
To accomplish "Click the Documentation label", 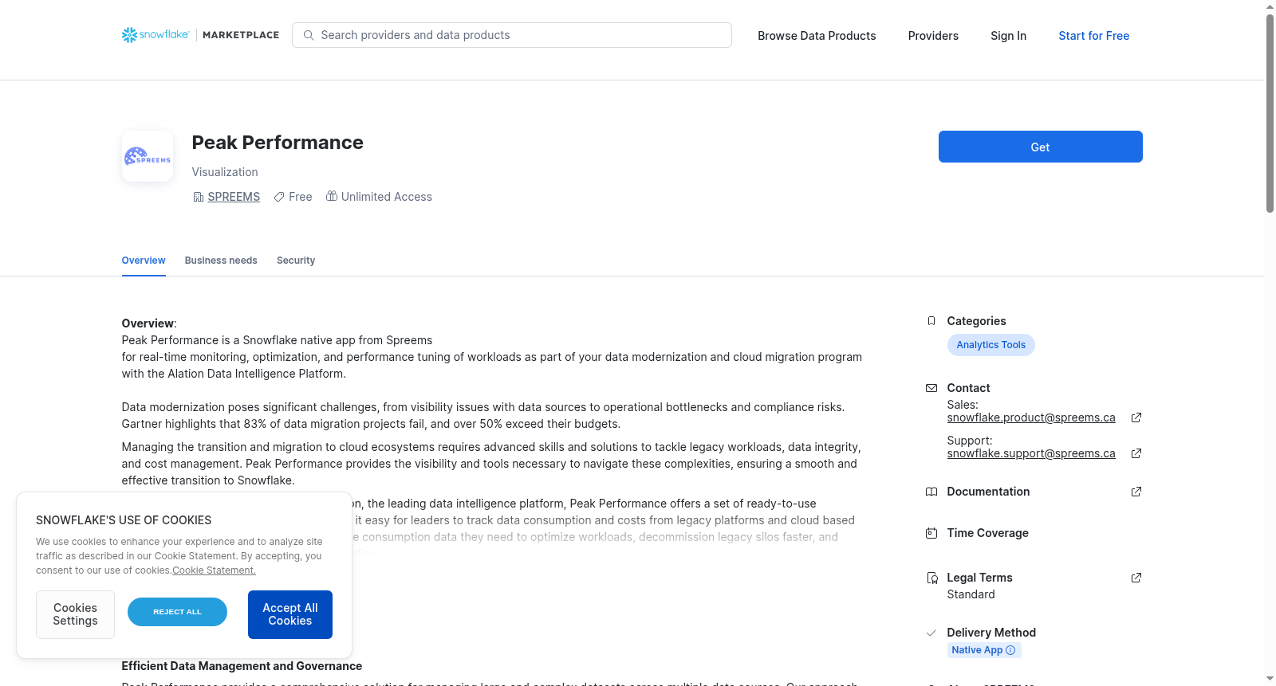I will pos(988,492).
